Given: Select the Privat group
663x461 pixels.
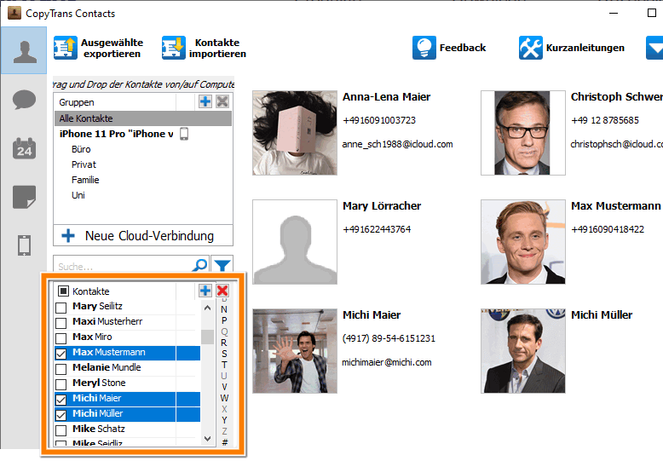Looking at the screenshot, I should [x=84, y=164].
